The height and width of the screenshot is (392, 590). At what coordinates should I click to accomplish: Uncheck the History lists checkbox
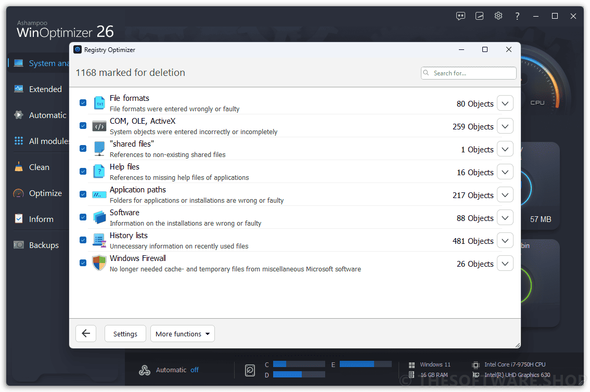pyautogui.click(x=83, y=240)
